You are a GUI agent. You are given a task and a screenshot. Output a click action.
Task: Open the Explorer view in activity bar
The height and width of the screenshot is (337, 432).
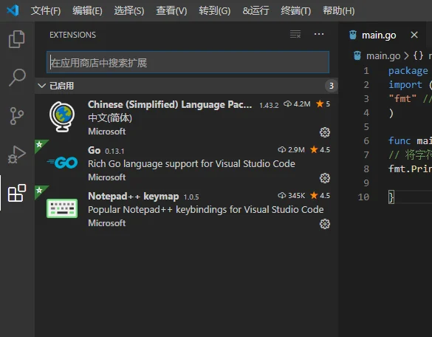17,39
